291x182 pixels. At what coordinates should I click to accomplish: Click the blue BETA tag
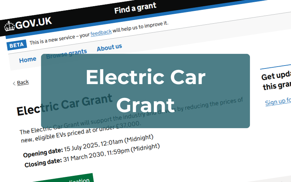click(16, 45)
